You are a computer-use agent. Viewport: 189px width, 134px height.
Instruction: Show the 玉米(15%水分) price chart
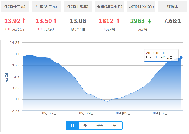(x=109, y=6)
